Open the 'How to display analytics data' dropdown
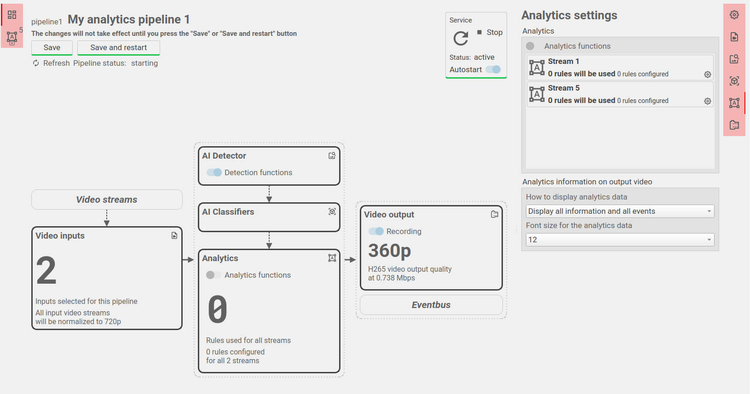750x394 pixels. click(x=620, y=211)
